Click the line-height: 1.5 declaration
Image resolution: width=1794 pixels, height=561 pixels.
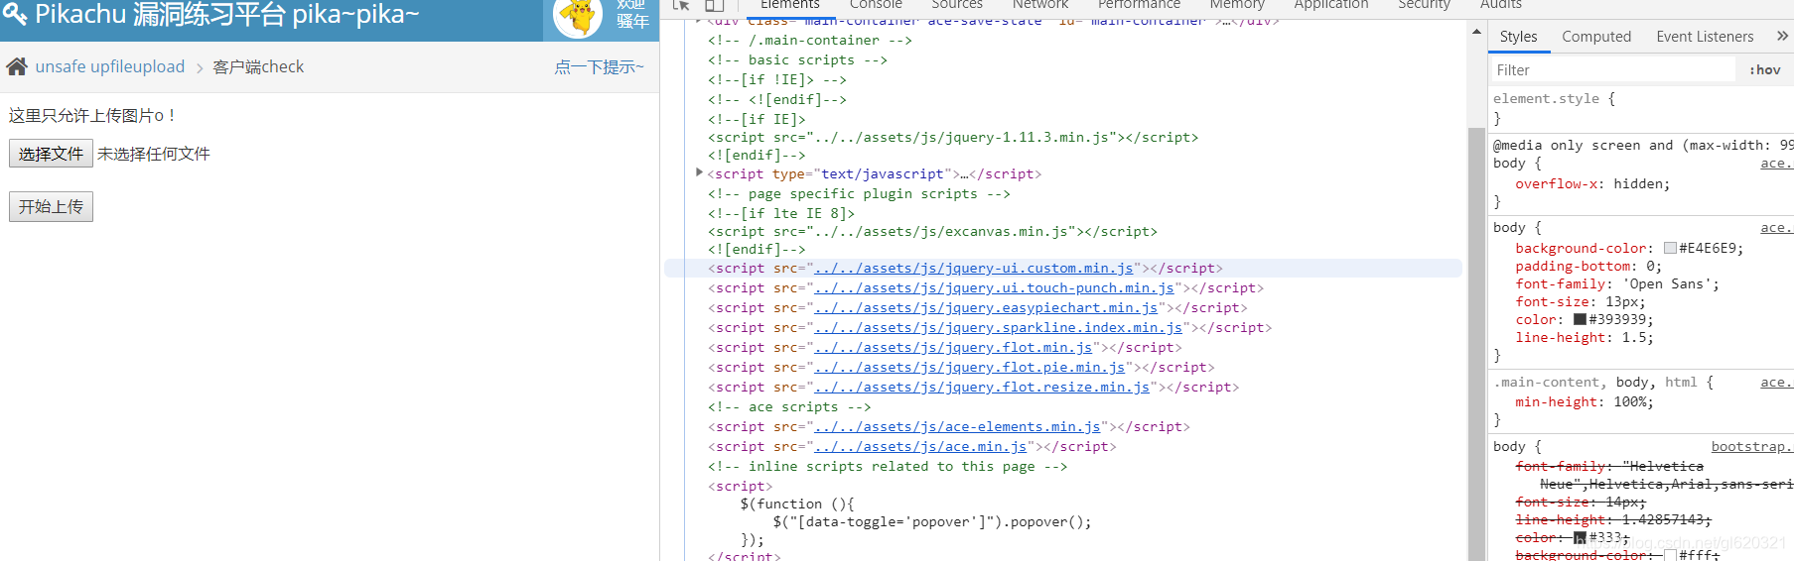click(x=1585, y=337)
